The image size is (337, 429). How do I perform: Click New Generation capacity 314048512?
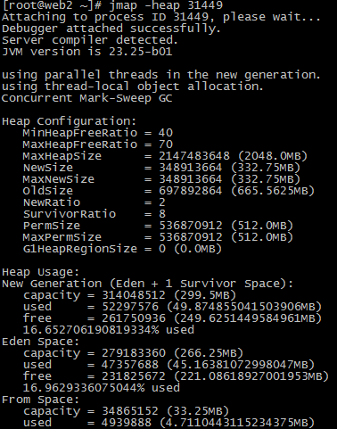pyautogui.click(x=134, y=295)
